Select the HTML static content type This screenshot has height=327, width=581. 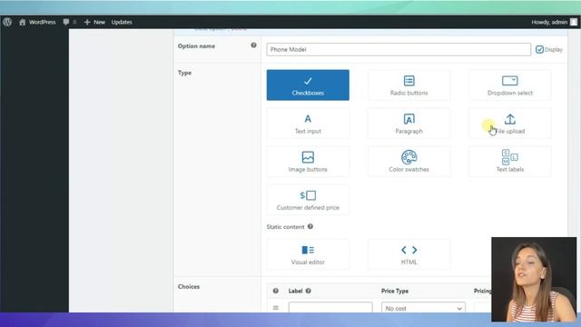point(409,254)
